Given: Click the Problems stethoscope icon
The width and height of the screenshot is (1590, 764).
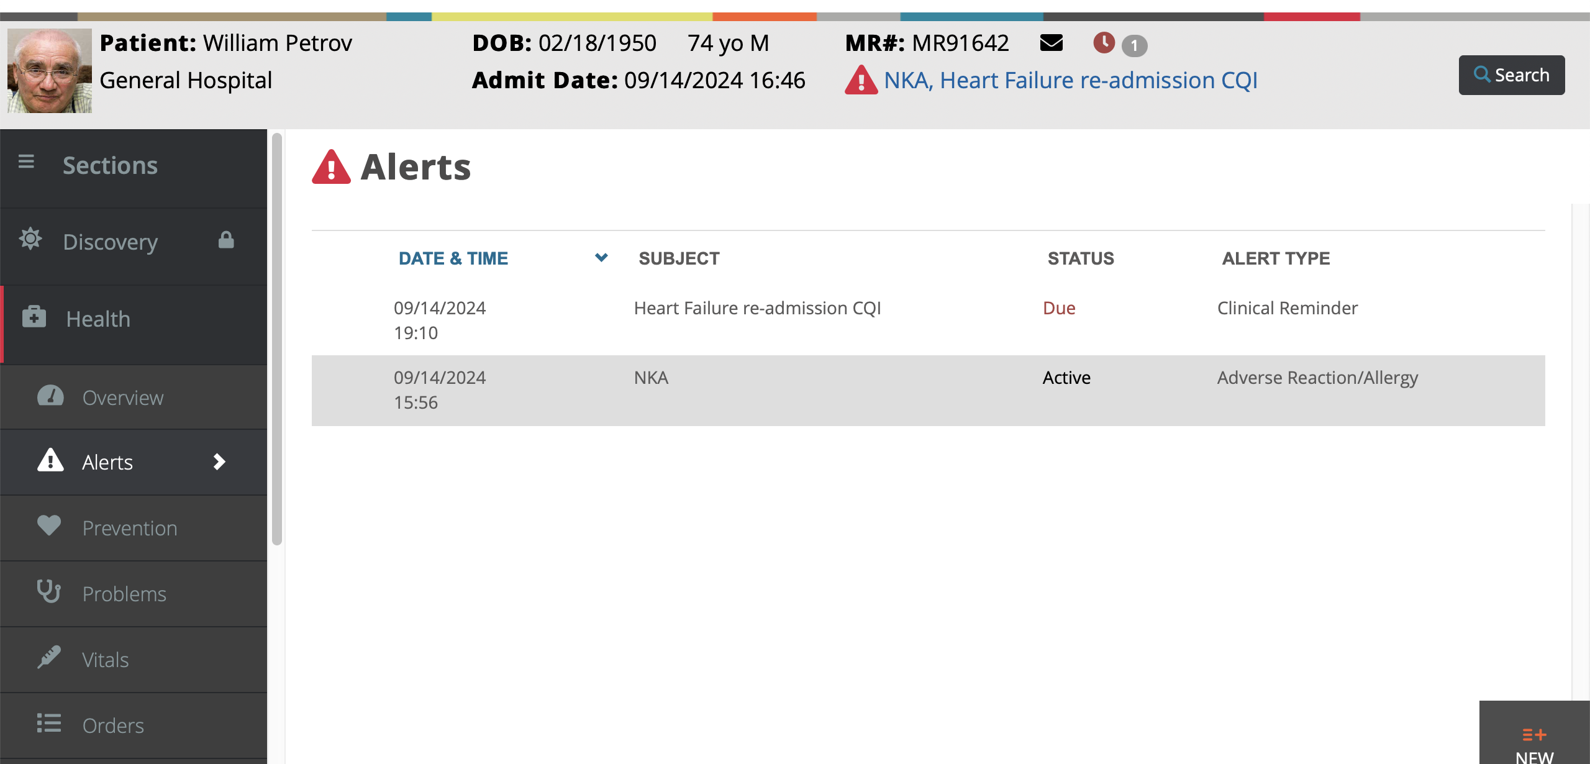Looking at the screenshot, I should [x=49, y=591].
